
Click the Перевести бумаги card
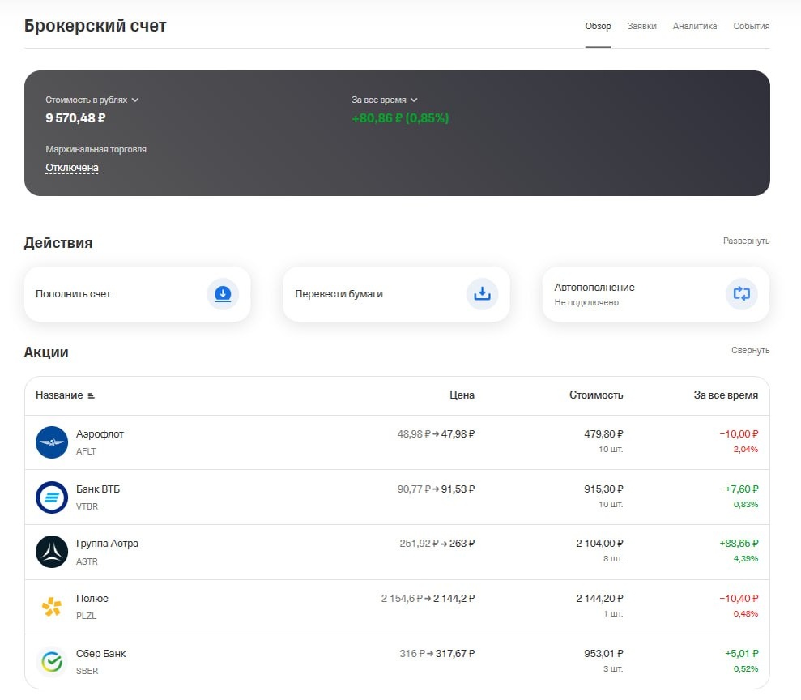click(396, 294)
